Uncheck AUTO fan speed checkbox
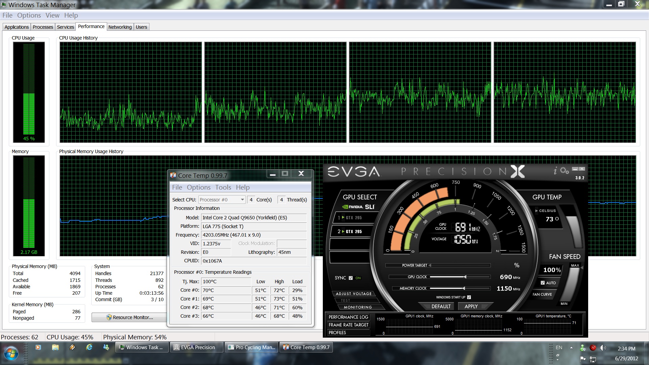The width and height of the screenshot is (649, 365). tap(543, 283)
